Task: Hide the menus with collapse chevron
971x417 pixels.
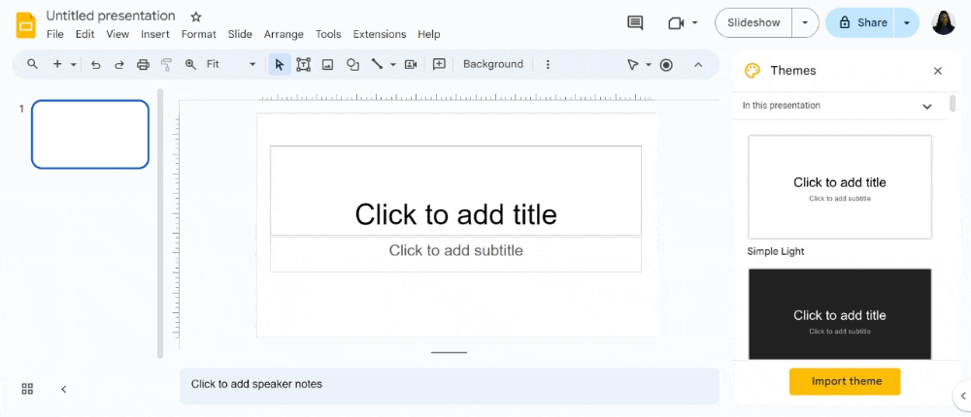Action: pyautogui.click(x=698, y=64)
